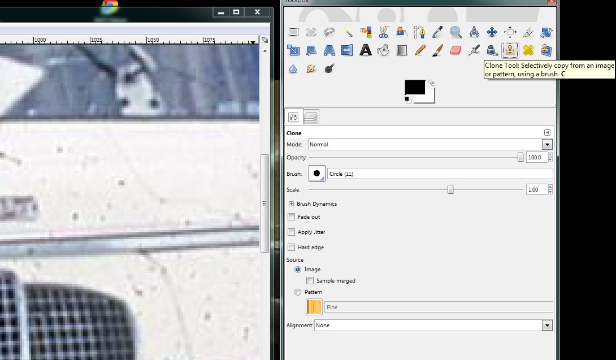Screen dimensions: 616x360
Task: Activate the Airbrush tool
Action: click(474, 50)
